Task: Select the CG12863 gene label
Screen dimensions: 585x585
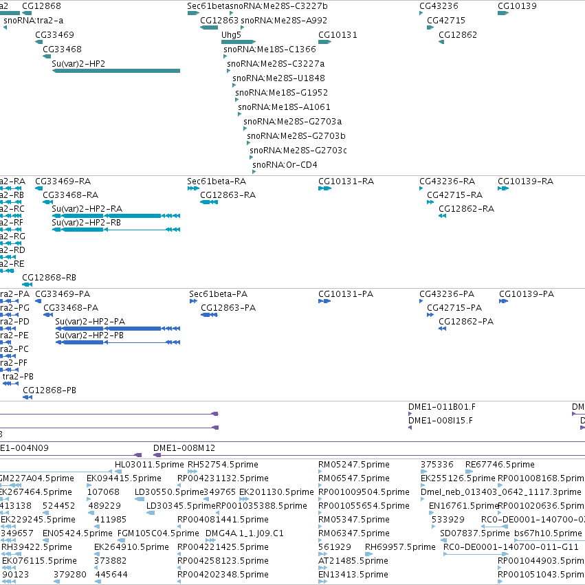Action: coord(219,21)
